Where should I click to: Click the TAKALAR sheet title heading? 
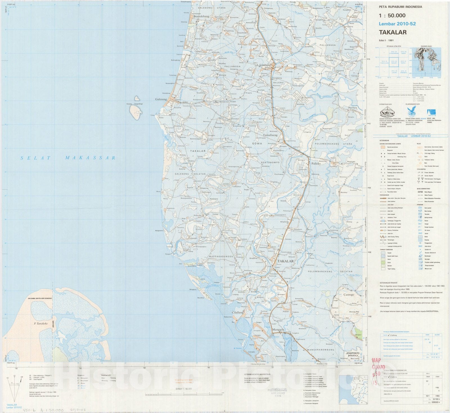[x=393, y=32]
